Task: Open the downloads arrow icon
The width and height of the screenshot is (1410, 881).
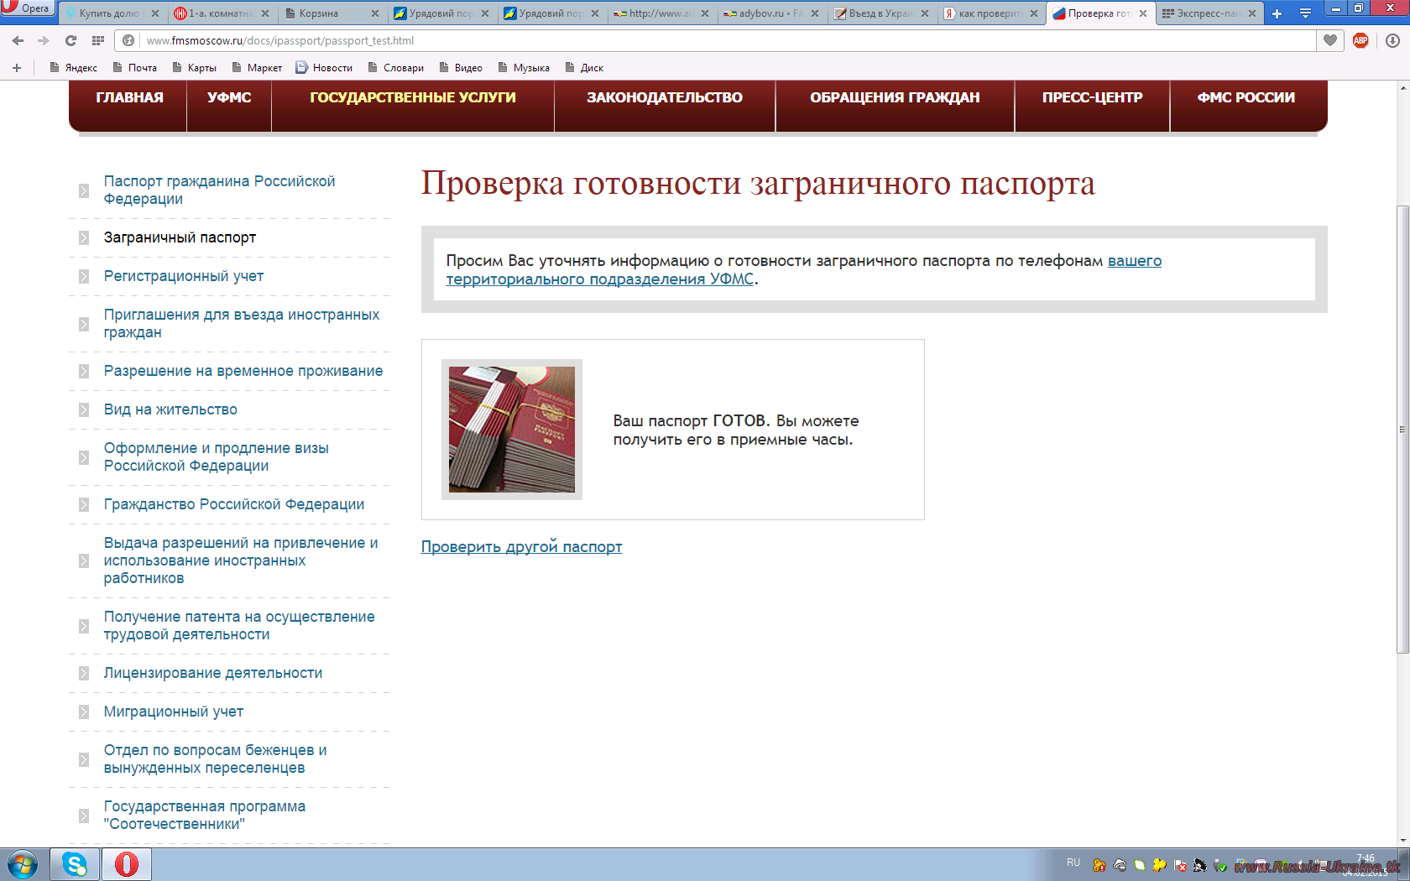Action: coord(1392,40)
